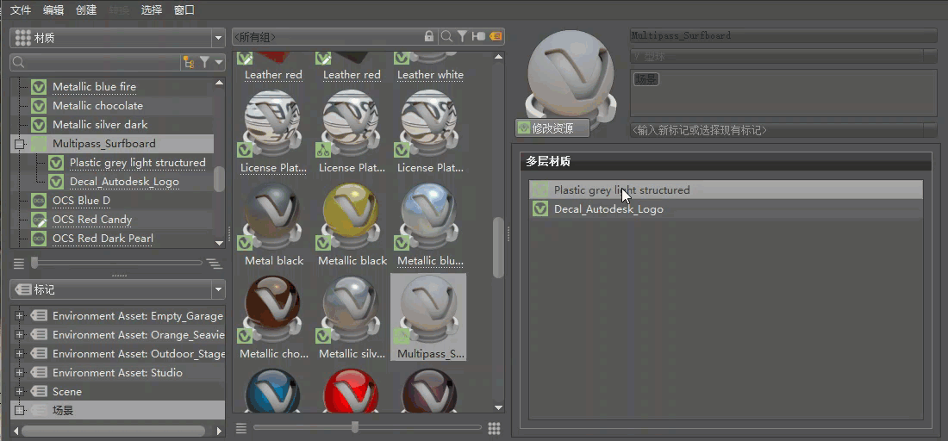The image size is (948, 441).
Task: Select the Metallic cho... material thumbnail
Action: point(271,310)
